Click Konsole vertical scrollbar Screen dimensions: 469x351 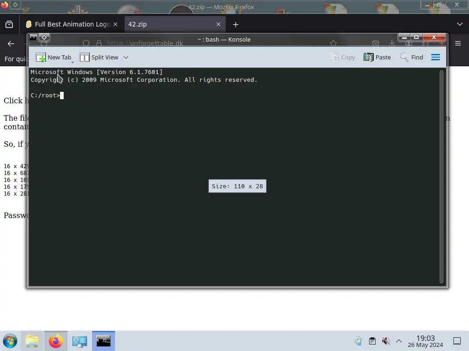coord(441,177)
